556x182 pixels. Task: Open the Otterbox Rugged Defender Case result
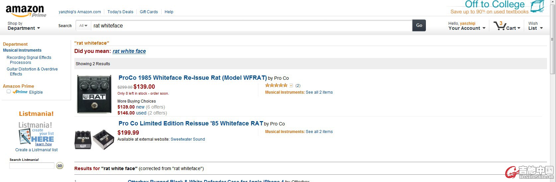(x=206, y=181)
